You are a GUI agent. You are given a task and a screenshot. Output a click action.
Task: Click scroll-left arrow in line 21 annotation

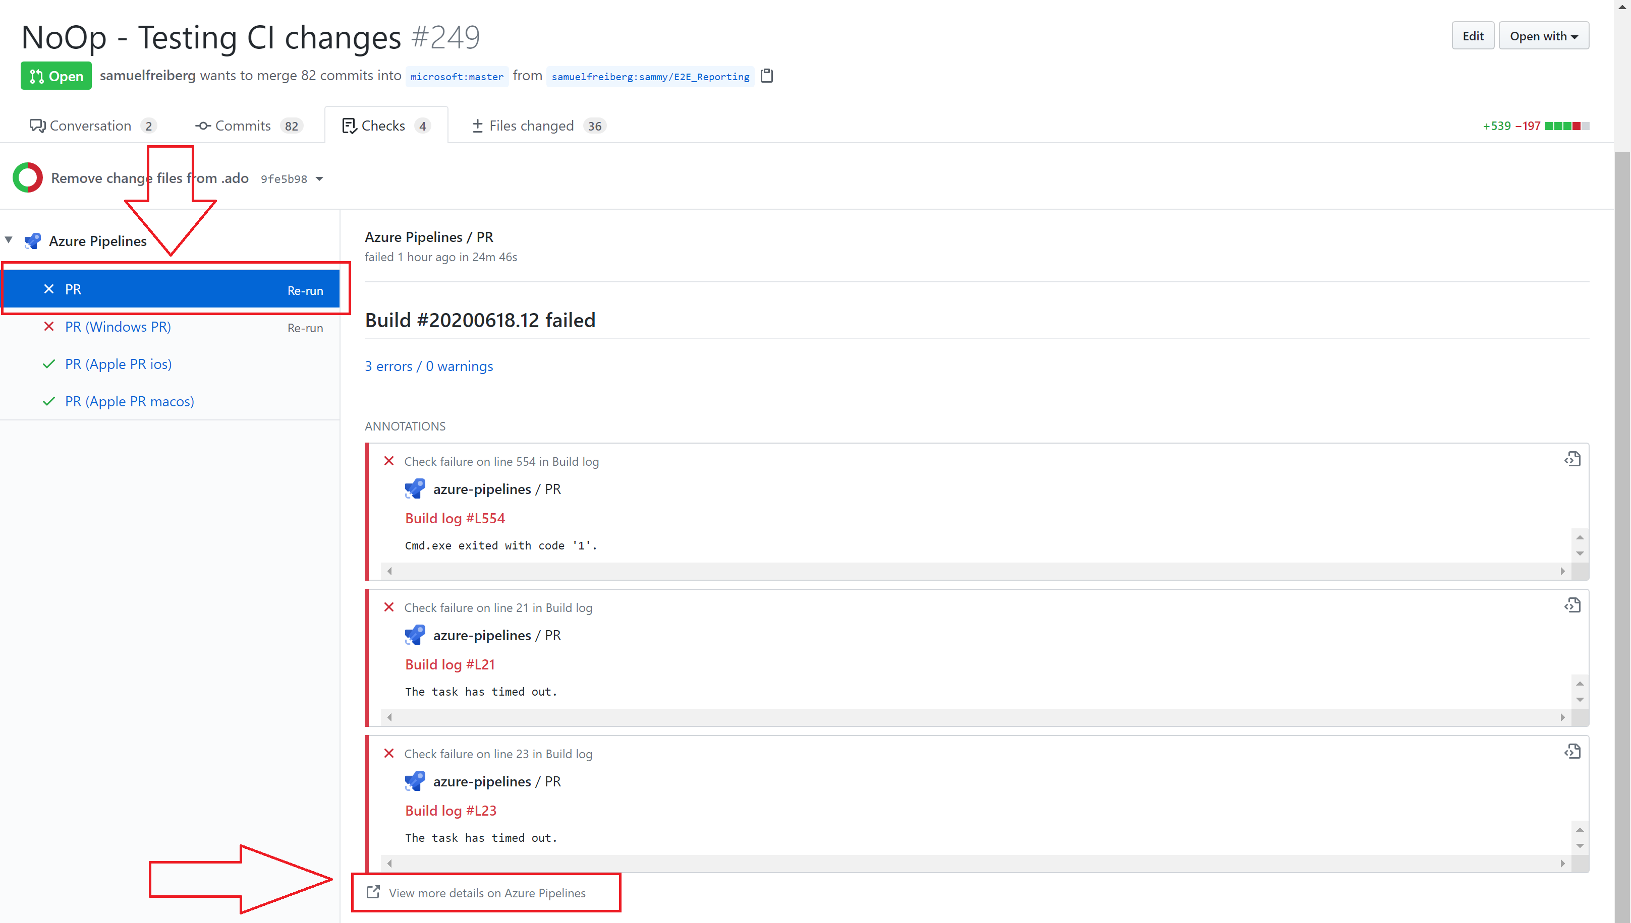[389, 717]
